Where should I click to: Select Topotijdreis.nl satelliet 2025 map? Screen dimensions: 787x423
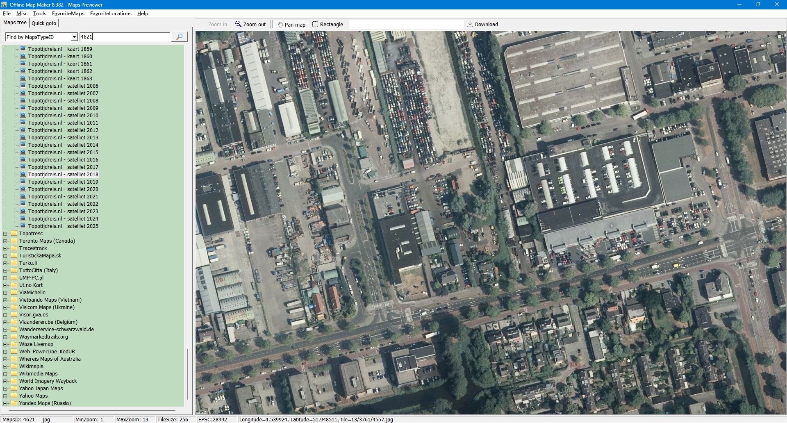(x=63, y=226)
